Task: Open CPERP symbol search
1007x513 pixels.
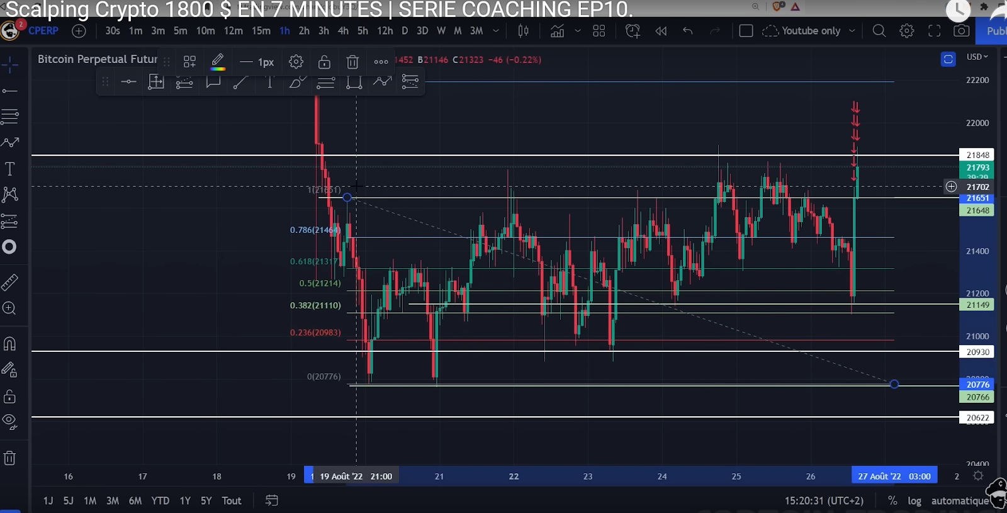Action: (43, 31)
